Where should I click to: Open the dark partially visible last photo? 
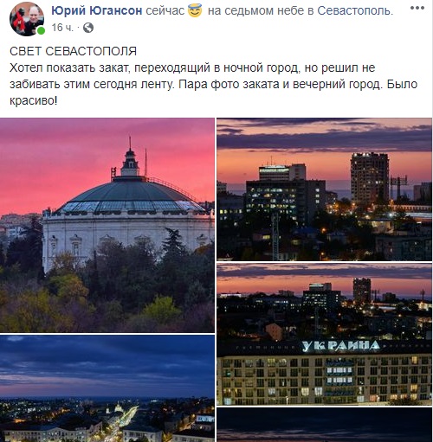click(x=325, y=425)
